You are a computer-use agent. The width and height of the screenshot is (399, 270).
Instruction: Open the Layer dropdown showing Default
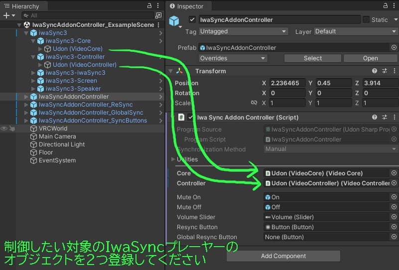point(355,31)
